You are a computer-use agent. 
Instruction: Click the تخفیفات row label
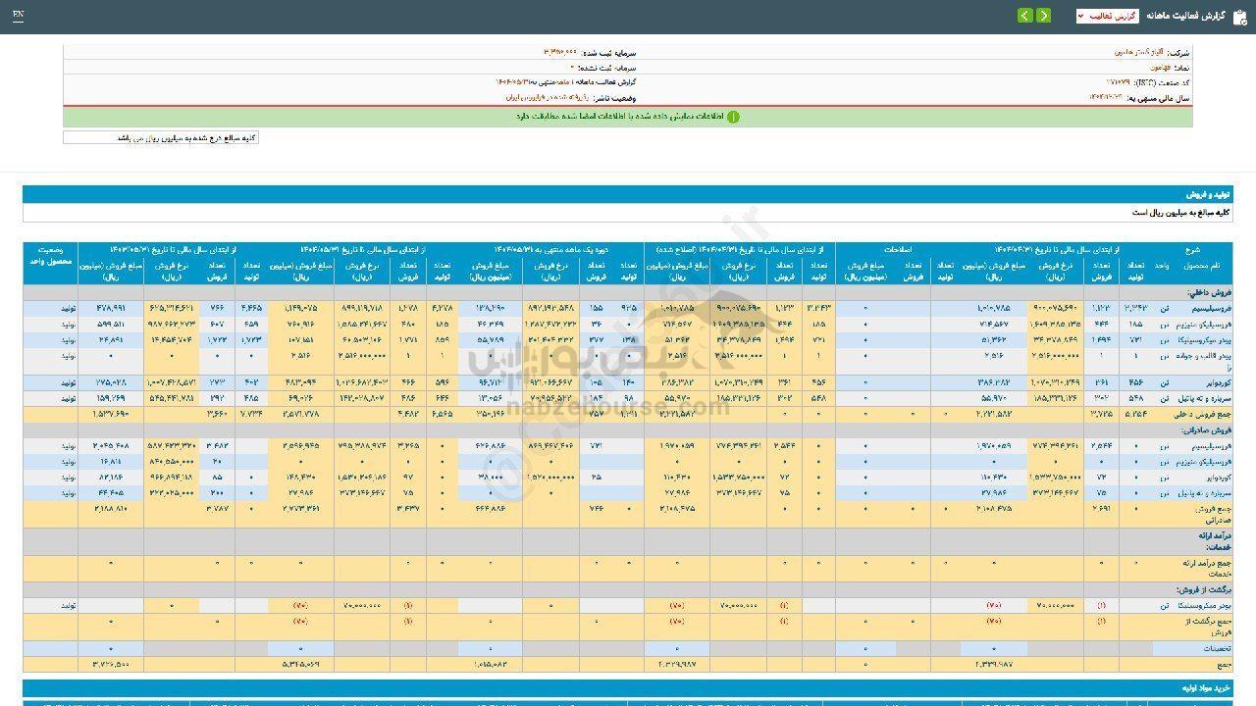click(1218, 648)
